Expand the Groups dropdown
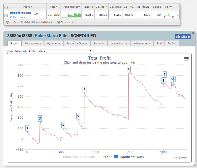The height and width of the screenshot is (168, 197). pyautogui.click(x=66, y=22)
